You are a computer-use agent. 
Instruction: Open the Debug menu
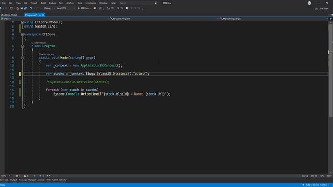52,3
